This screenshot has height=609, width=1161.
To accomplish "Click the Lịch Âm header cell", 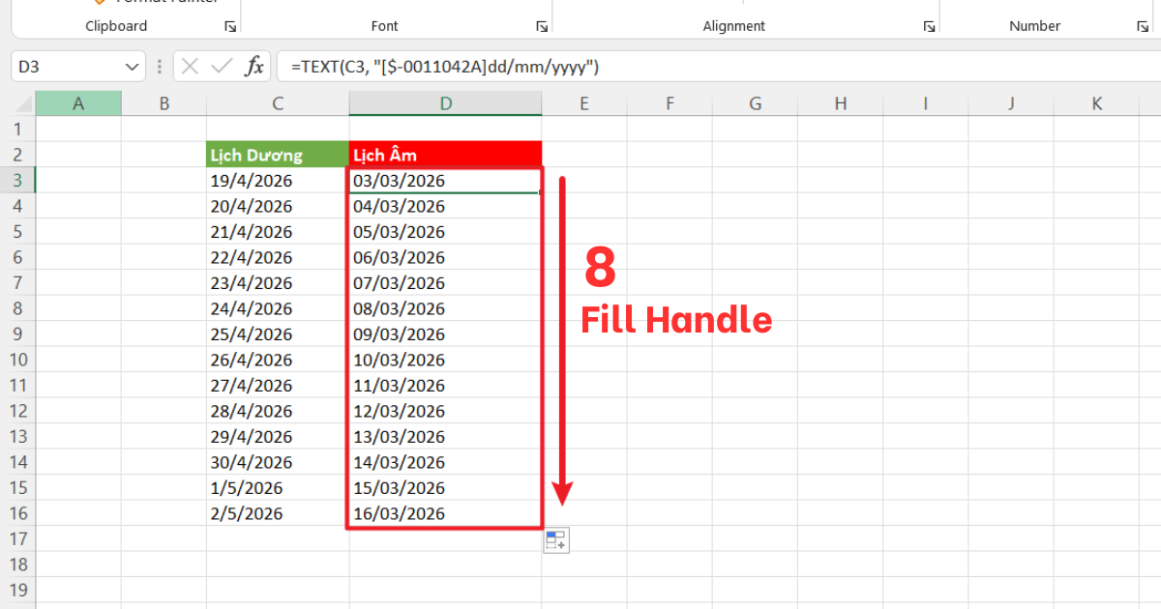I will (x=445, y=155).
